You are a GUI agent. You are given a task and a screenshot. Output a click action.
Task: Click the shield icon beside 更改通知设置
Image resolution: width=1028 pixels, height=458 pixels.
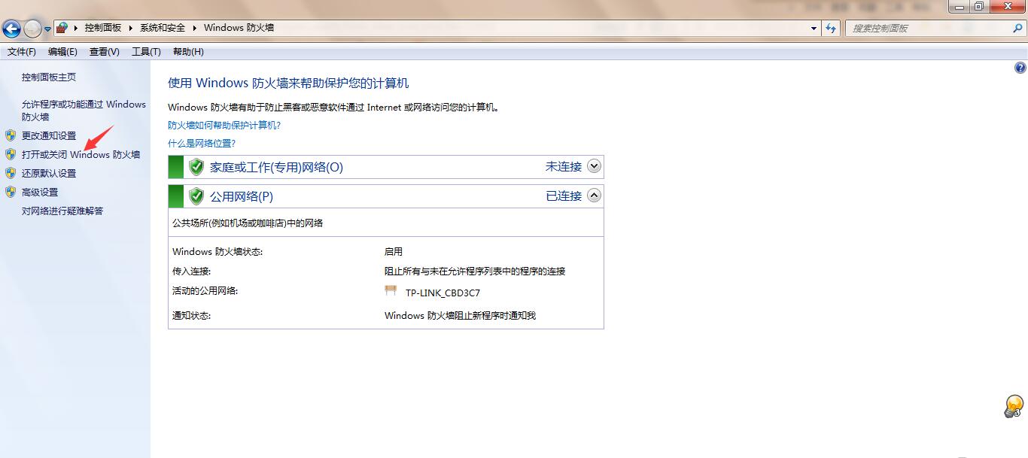pyautogui.click(x=11, y=135)
